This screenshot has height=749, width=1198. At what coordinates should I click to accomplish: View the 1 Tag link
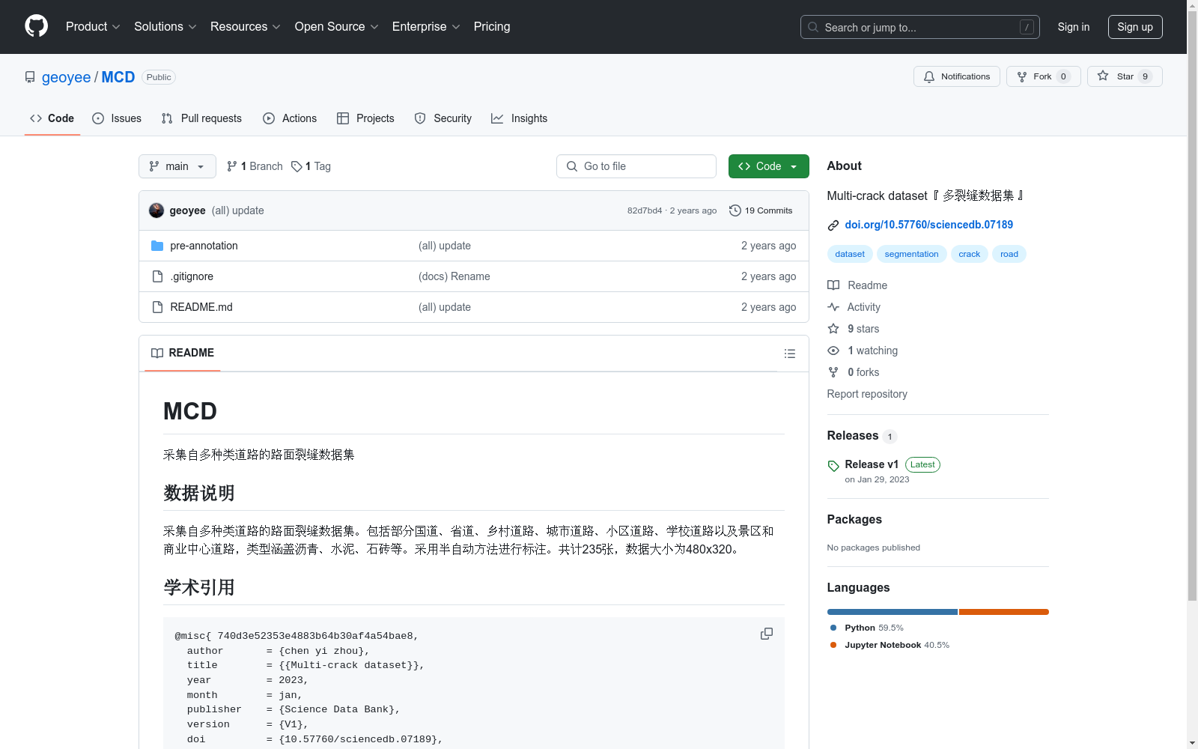pos(311,166)
